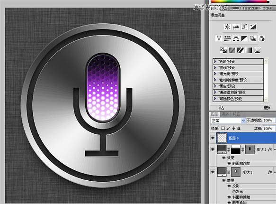Toggle 效果 visibility under 形状 3
Image resolution: width=276 pixels, height=204 pixels.
(224, 180)
